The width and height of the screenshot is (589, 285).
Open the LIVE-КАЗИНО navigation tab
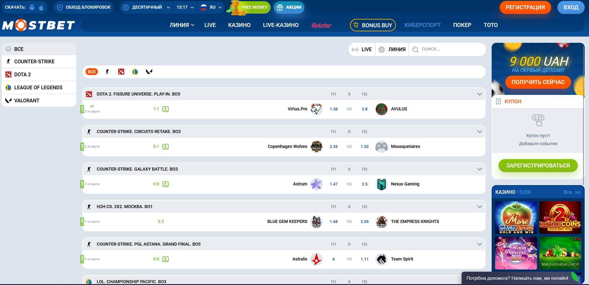[281, 25]
